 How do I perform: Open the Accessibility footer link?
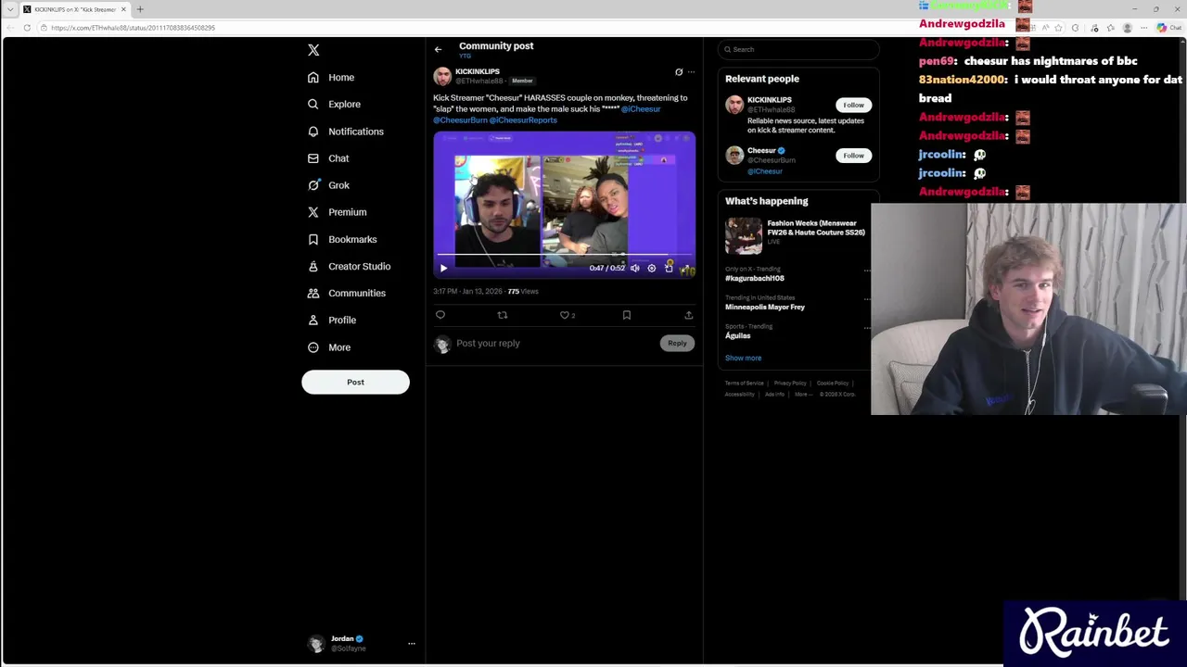[x=739, y=395]
